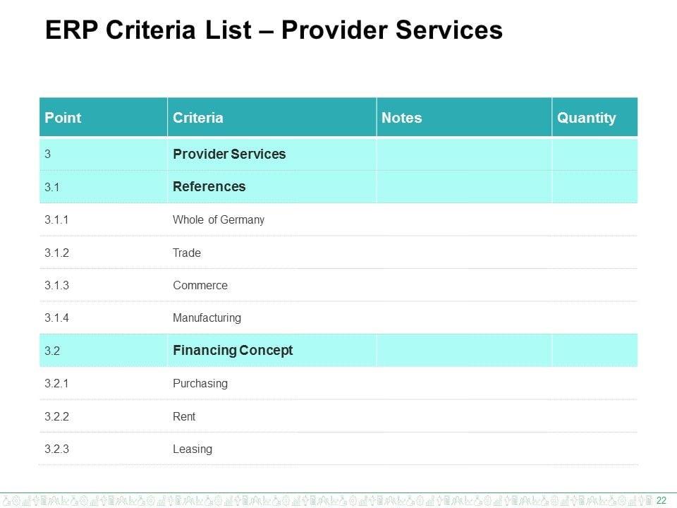
Task: Click the 'Quantity' column header
Action: point(586,118)
